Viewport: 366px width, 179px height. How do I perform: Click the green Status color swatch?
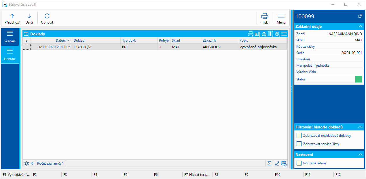[x=359, y=79]
